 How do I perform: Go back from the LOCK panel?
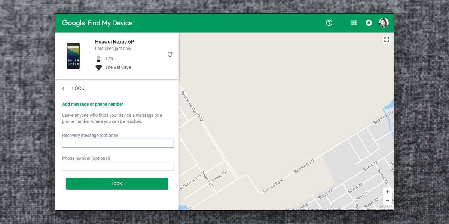[64, 88]
